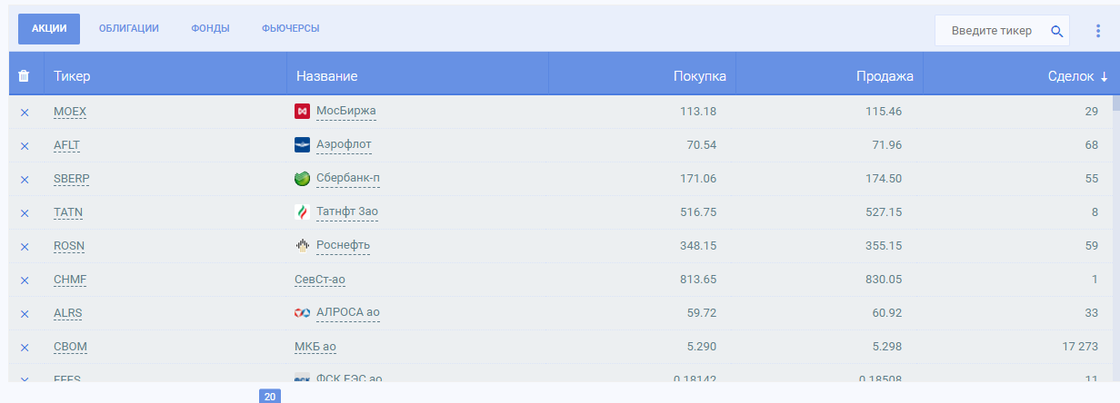Click sell price 71.96 for AFLT
Viewport: 1120px width, 403px height.
885,145
